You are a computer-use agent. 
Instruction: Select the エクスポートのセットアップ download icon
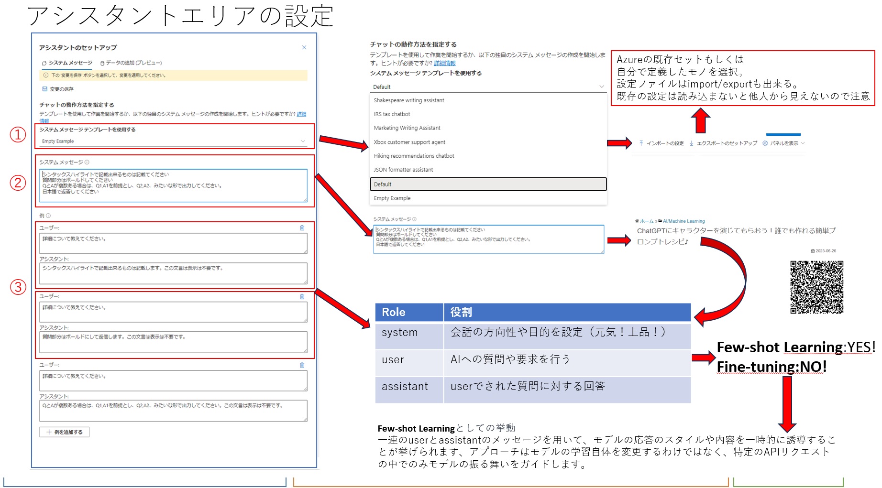point(692,143)
